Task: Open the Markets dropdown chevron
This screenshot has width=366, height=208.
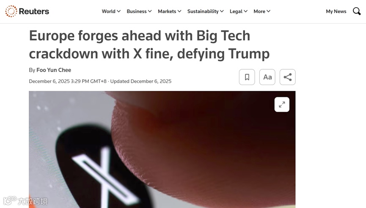Action: (x=179, y=11)
